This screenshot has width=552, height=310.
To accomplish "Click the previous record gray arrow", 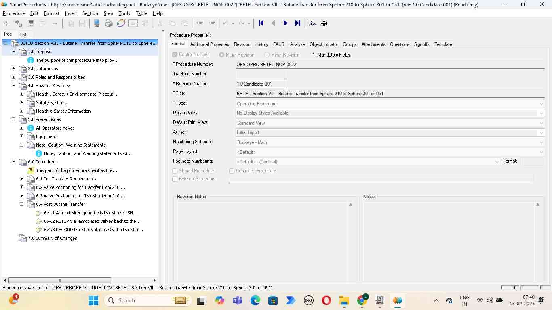I will (x=273, y=23).
